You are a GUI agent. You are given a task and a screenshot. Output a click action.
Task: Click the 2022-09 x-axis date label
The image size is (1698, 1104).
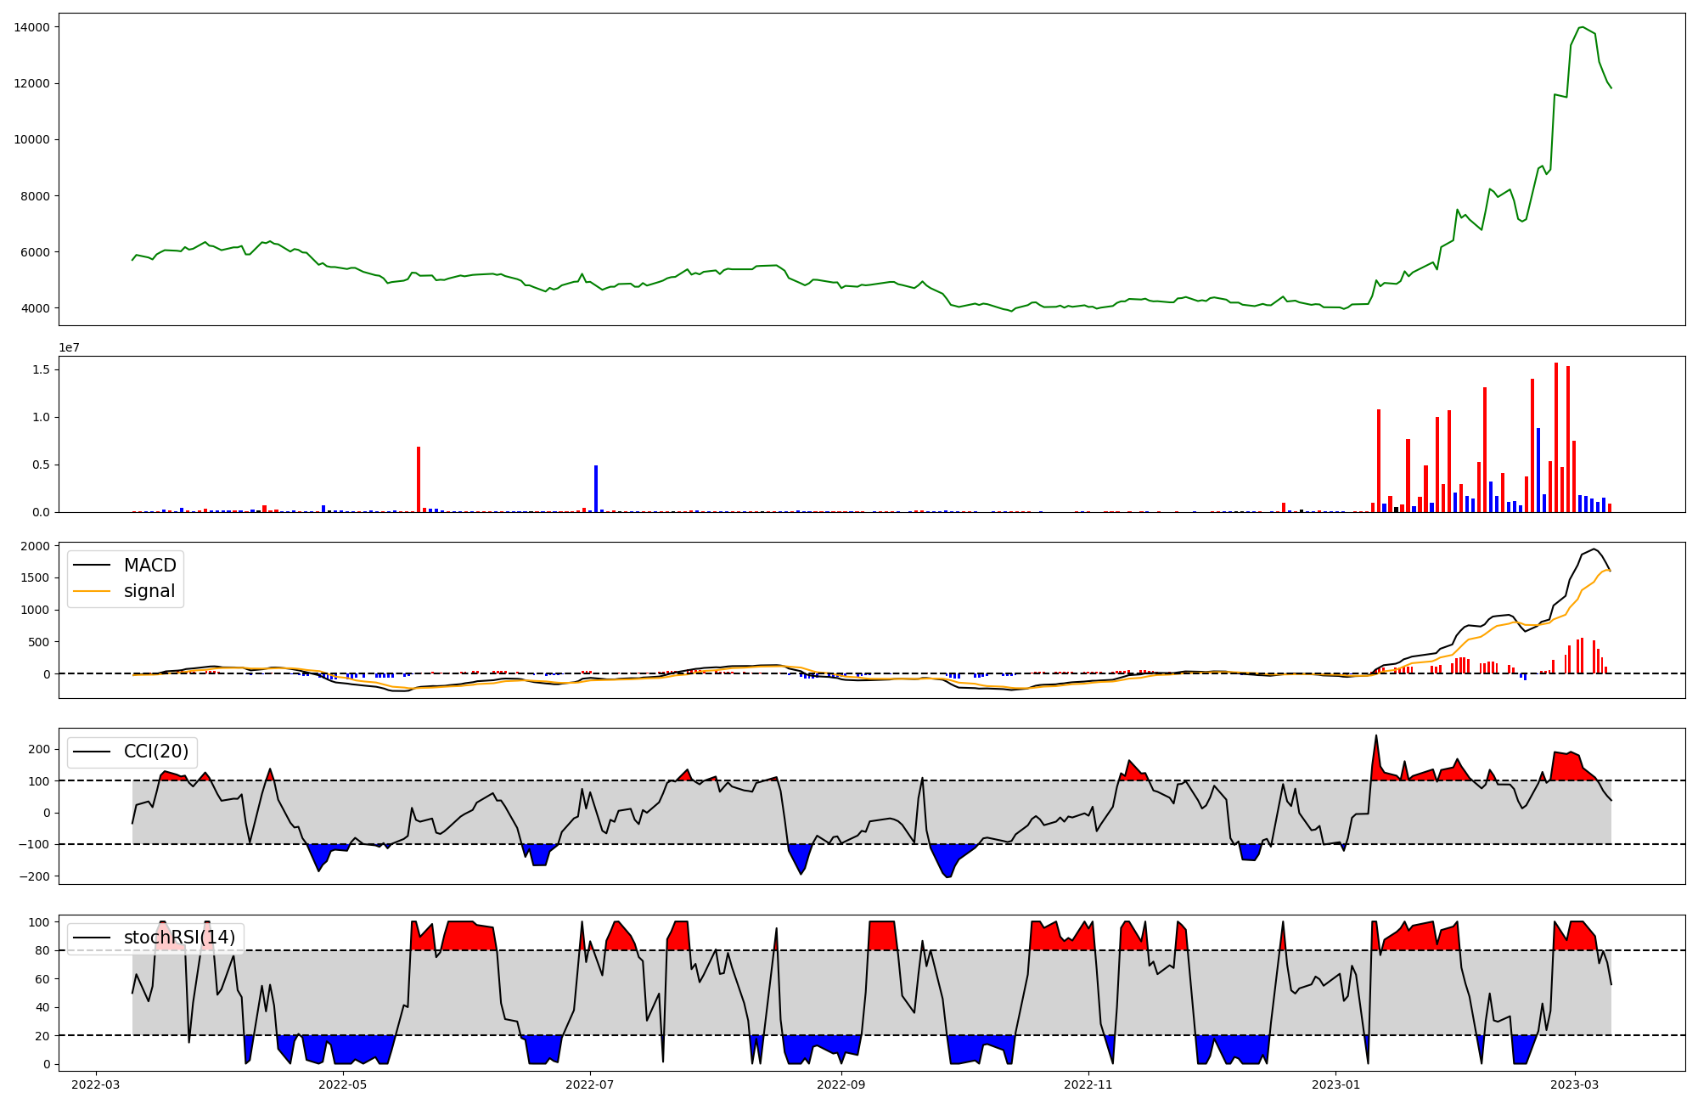(x=841, y=1084)
